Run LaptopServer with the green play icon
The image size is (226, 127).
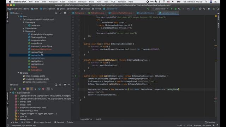[x=172, y=9]
